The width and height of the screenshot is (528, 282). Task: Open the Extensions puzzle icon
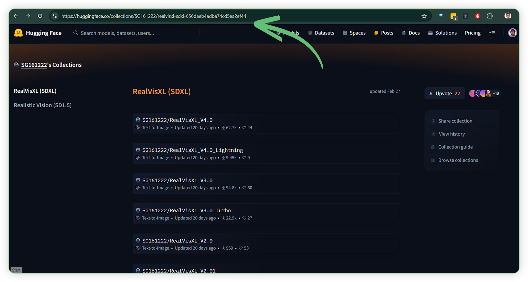coord(490,16)
